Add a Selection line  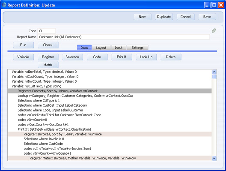click(72, 57)
